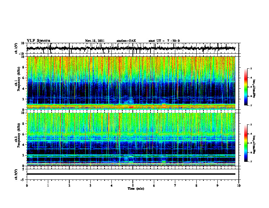This screenshot has height=208, width=269.
Task: Click the '-3' label on ch.1 colorbar
Action: click(x=251, y=68)
